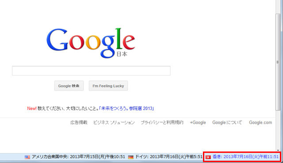Open the Google.com footer link
283x163 pixels.
pos(260,122)
